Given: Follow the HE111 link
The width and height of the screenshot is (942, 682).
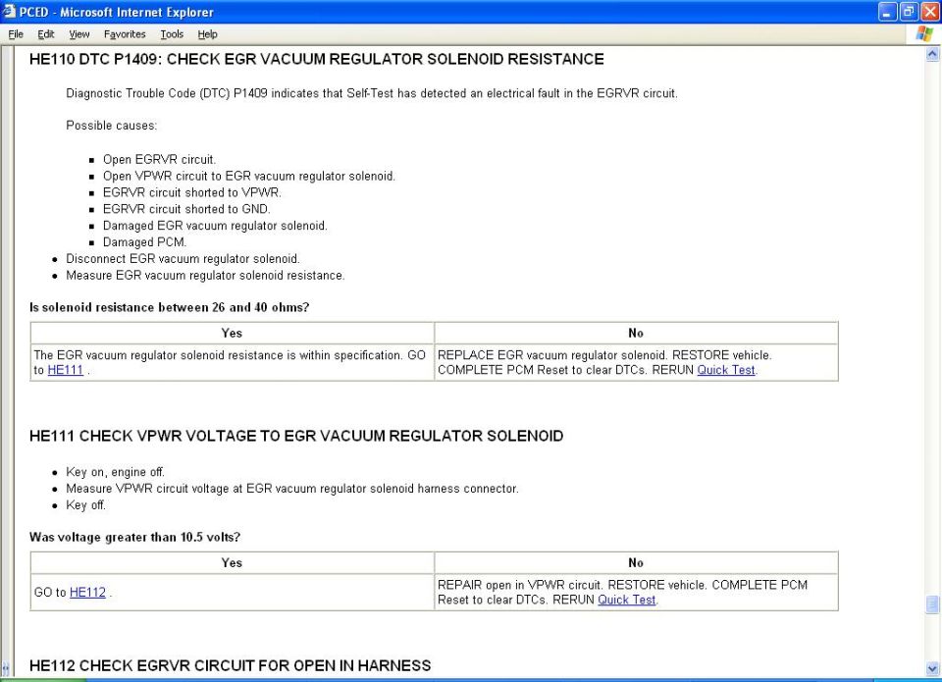Looking at the screenshot, I should click(x=65, y=370).
